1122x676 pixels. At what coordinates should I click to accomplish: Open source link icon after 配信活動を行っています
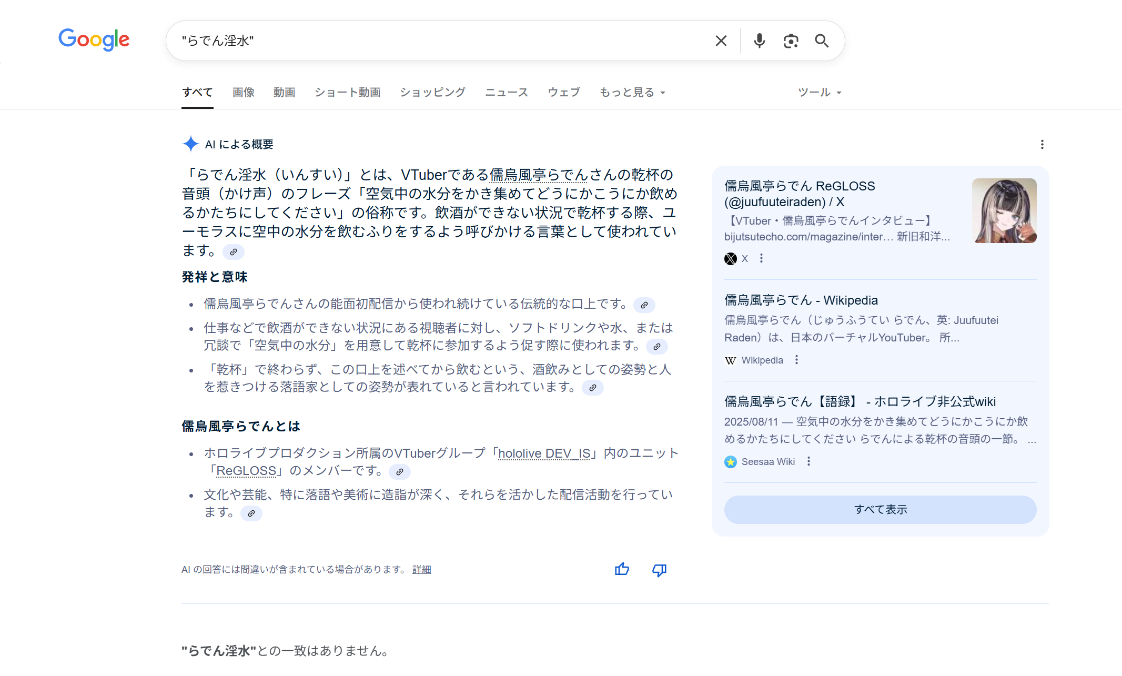click(x=251, y=513)
